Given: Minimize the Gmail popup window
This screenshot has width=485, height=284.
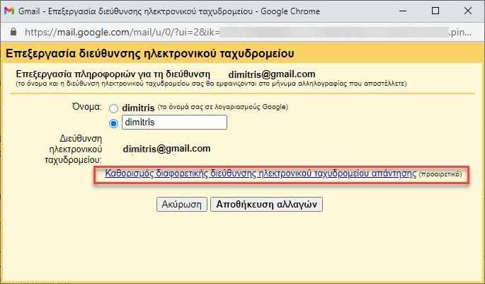Looking at the screenshot, I should 403,11.
